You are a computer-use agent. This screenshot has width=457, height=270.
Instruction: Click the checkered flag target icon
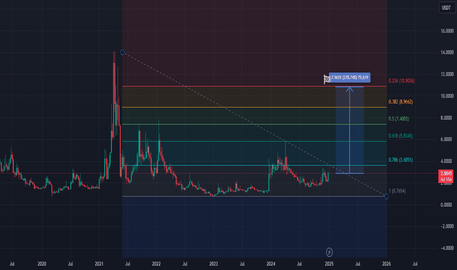tap(327, 79)
